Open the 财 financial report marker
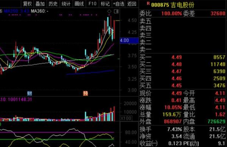227x147 pixels. coord(30,93)
